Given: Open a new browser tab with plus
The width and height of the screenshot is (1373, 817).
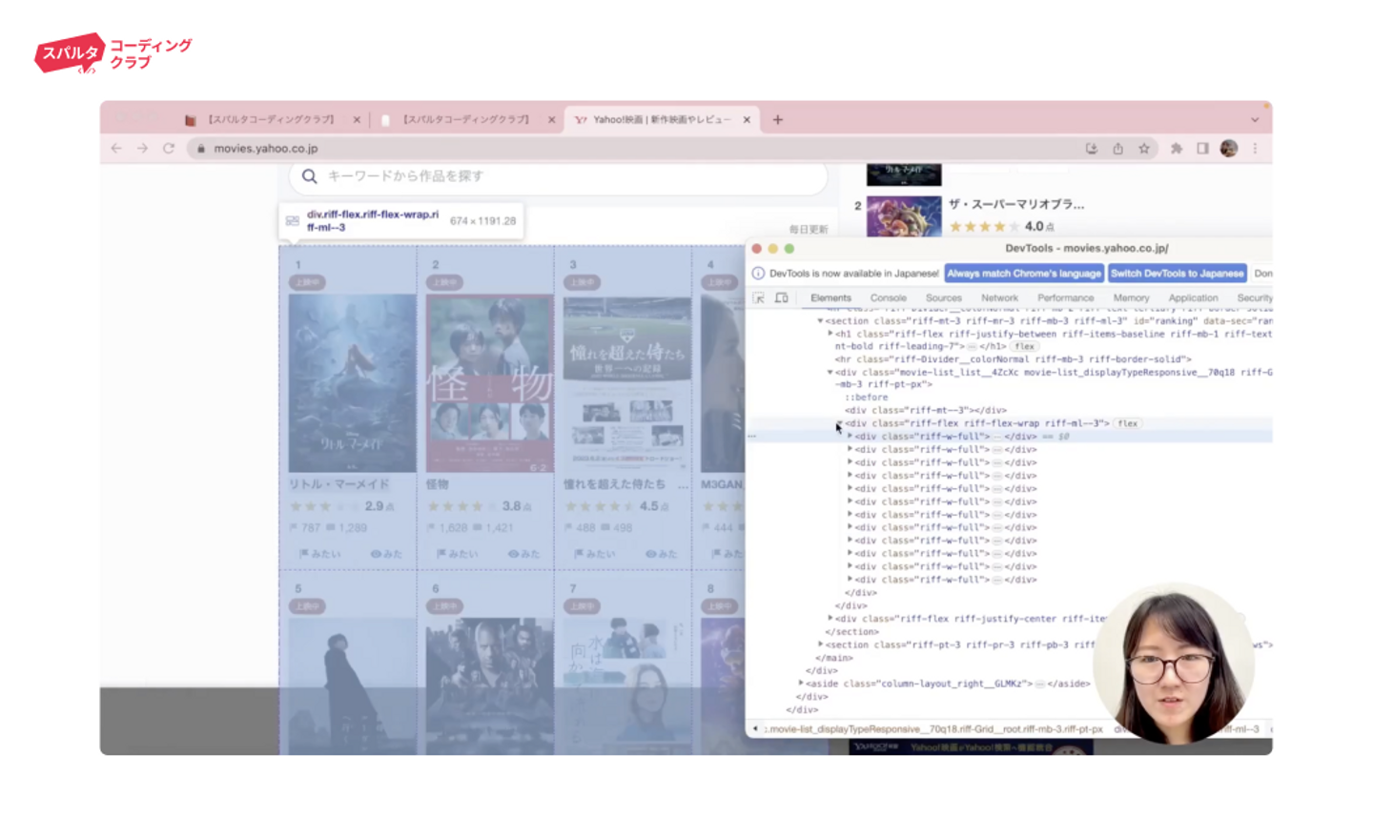Looking at the screenshot, I should (778, 120).
